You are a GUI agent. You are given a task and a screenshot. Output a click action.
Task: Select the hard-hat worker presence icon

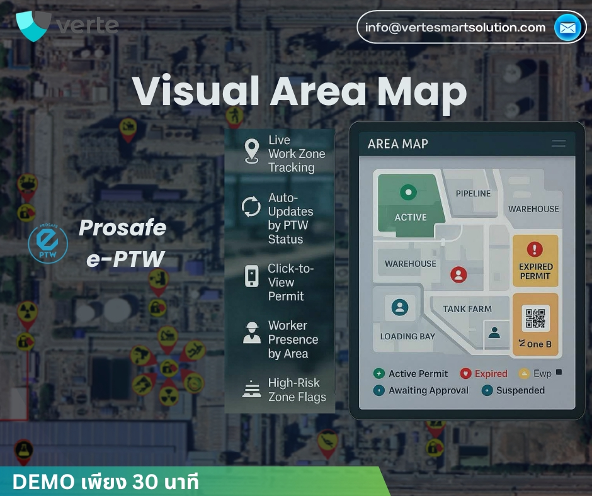[252, 332]
